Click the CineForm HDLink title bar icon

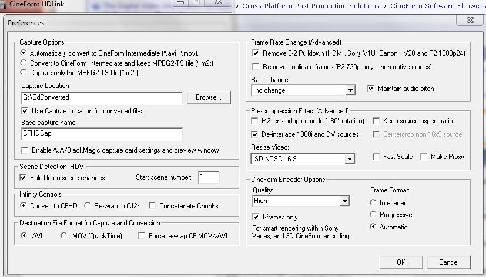pyautogui.click(x=4, y=5)
